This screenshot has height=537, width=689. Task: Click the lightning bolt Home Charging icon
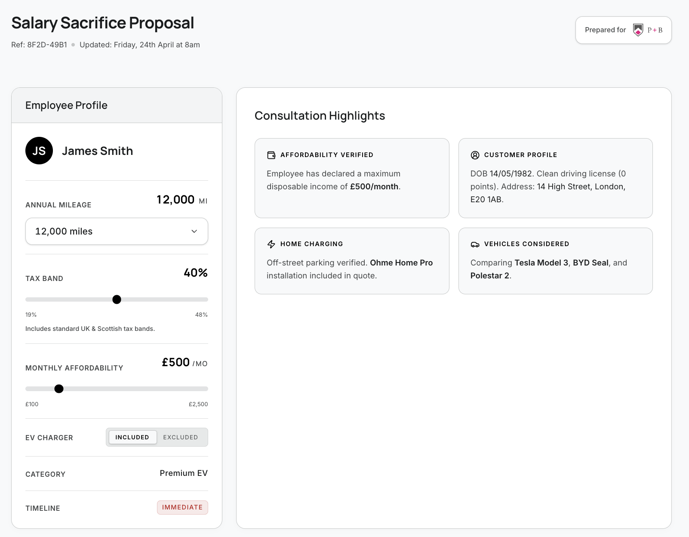coord(271,244)
